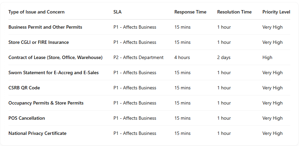
Task: Click the SLA column header
Action: pyautogui.click(x=118, y=12)
